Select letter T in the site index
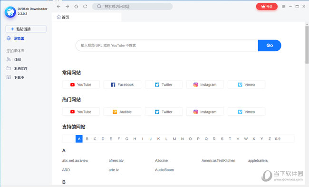The width and height of the screenshot is (309, 187). [x=230, y=139]
